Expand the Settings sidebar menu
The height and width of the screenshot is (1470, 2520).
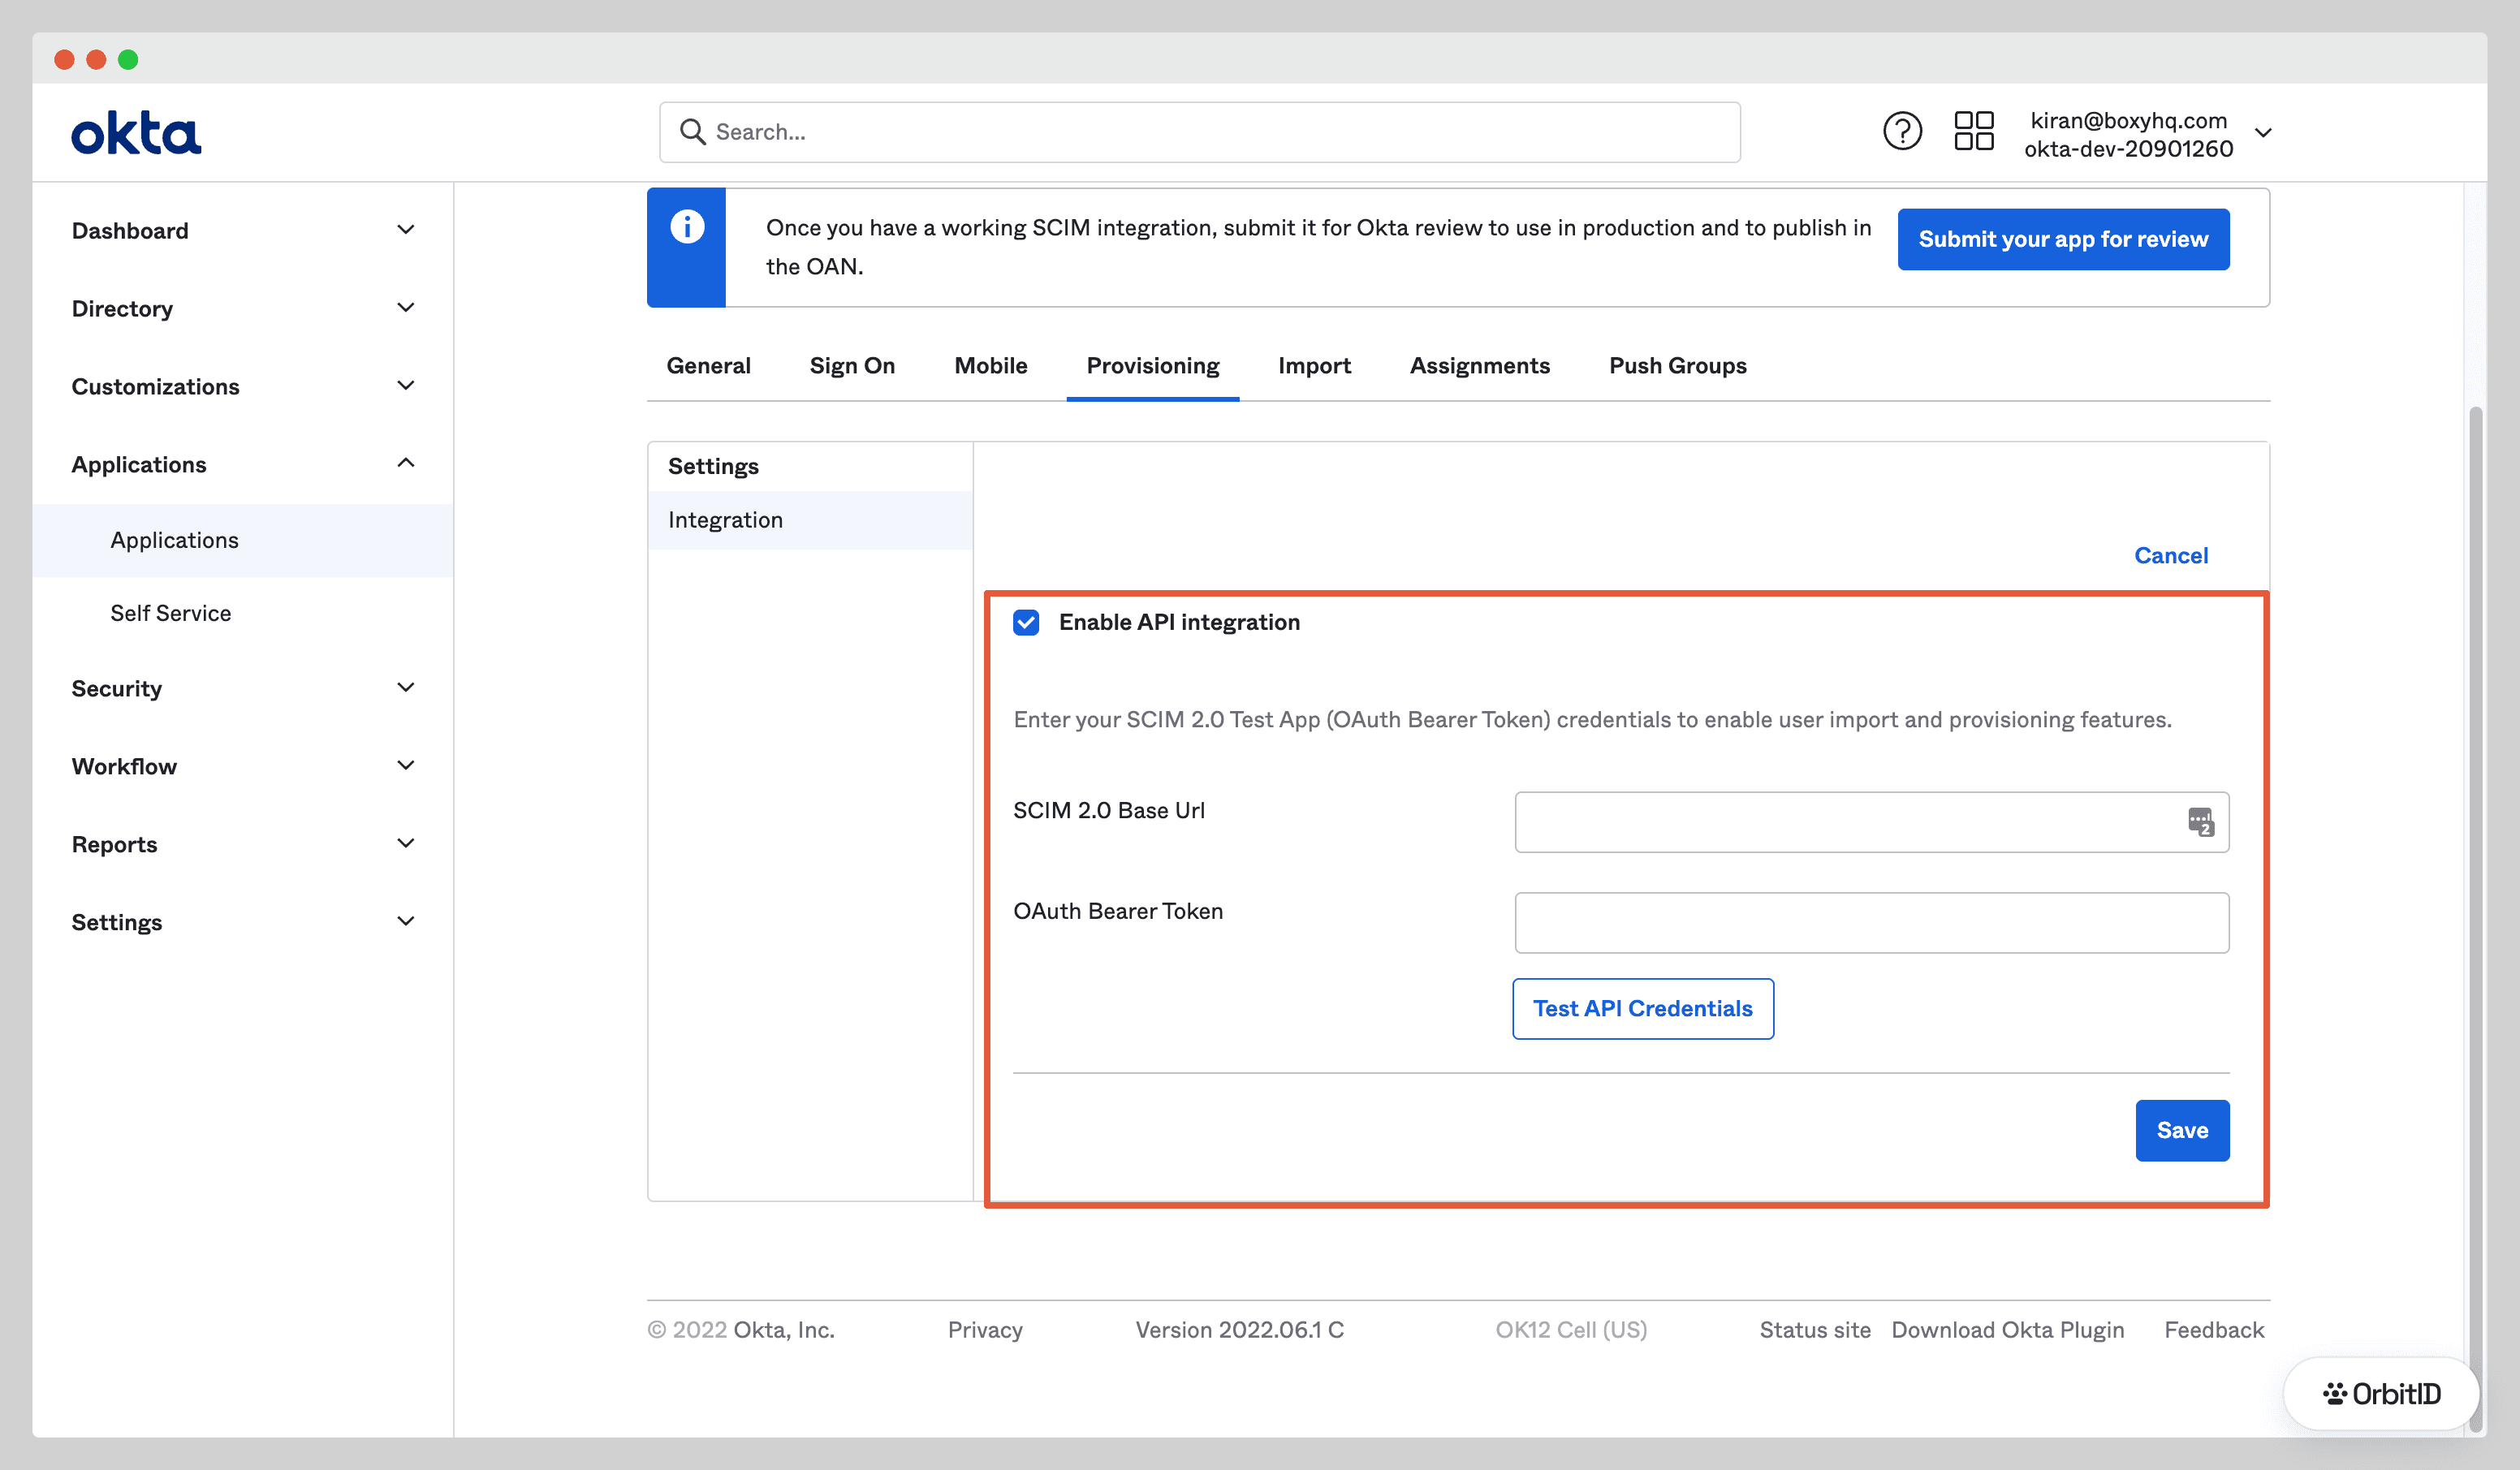click(x=243, y=923)
